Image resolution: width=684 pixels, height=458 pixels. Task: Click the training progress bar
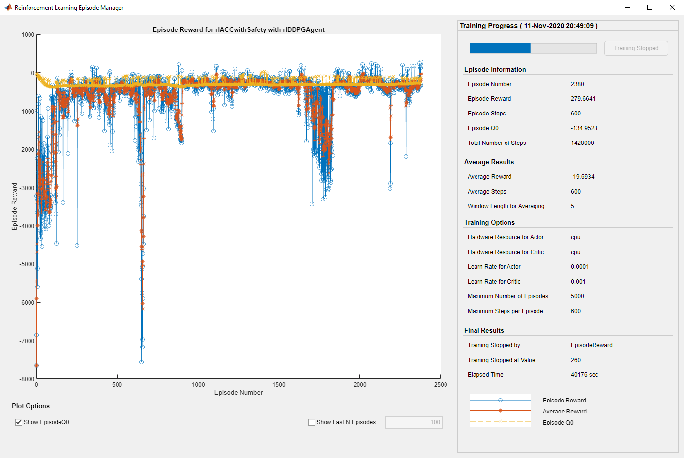click(x=533, y=48)
